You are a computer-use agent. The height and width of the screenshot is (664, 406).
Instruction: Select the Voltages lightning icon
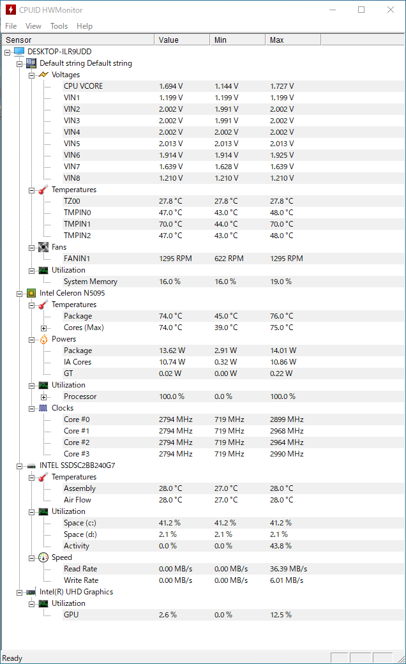[43, 75]
